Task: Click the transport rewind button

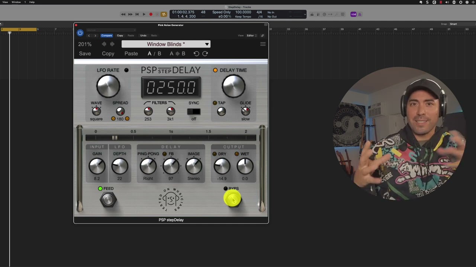Action: click(x=123, y=14)
